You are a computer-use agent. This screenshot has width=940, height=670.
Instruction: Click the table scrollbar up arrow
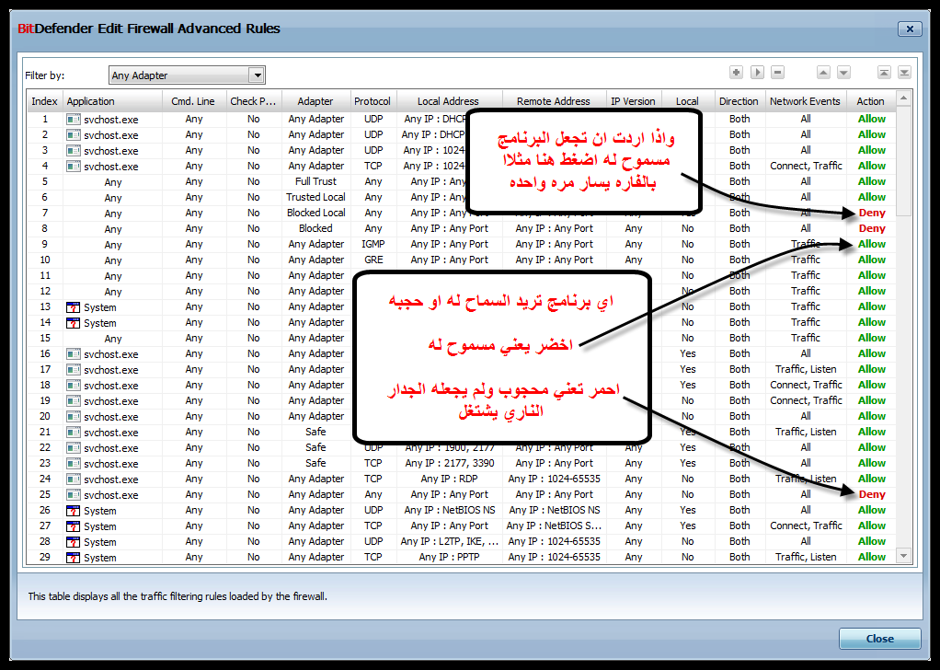[x=904, y=98]
